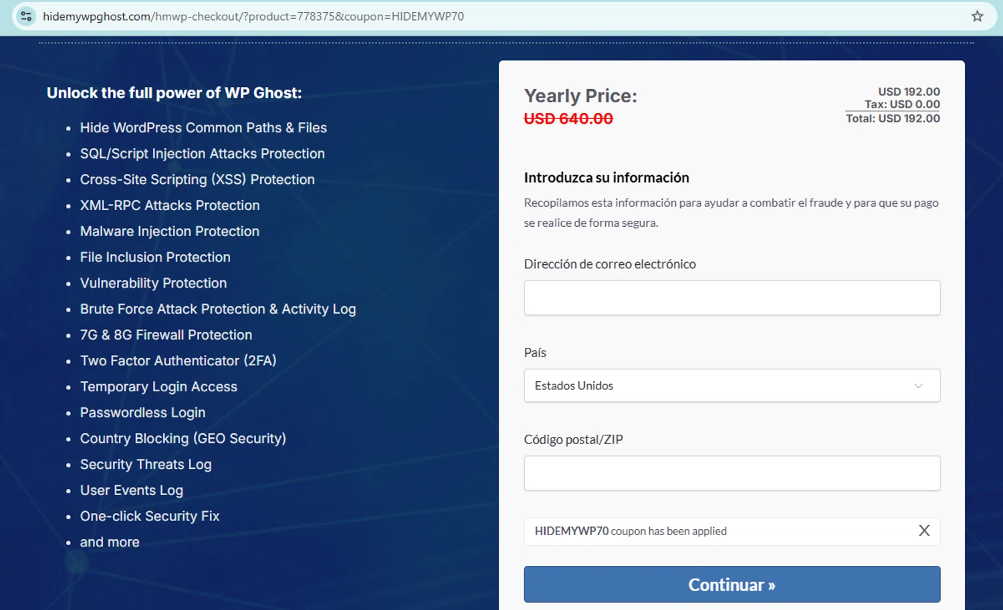The height and width of the screenshot is (610, 1003).
Task: Click 'Dirección de correo electrónico' label
Action: 610,264
